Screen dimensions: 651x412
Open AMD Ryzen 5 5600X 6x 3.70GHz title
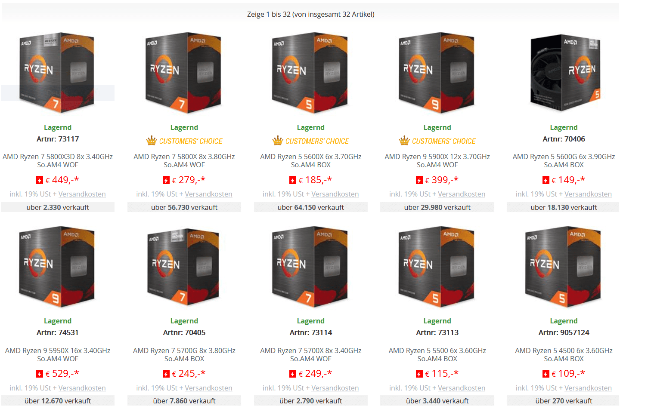point(311,160)
